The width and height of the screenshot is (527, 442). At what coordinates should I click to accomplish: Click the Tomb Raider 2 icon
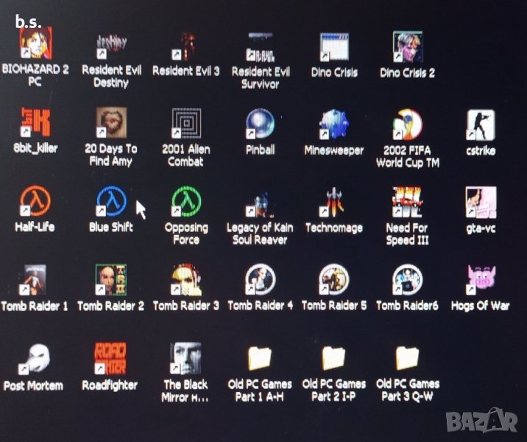click(110, 280)
